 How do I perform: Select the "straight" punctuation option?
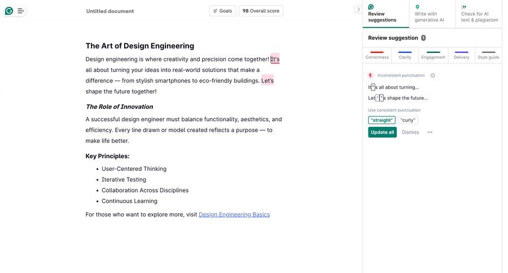(382, 120)
